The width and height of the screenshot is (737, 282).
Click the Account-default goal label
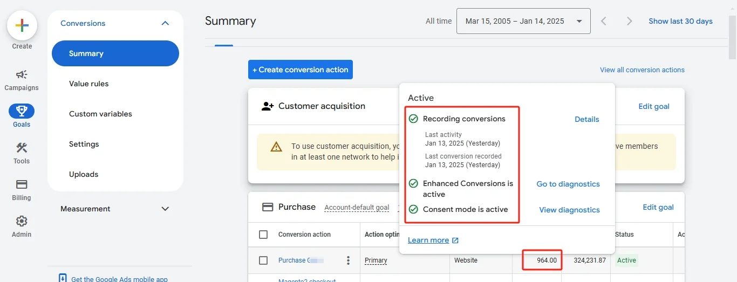(357, 208)
